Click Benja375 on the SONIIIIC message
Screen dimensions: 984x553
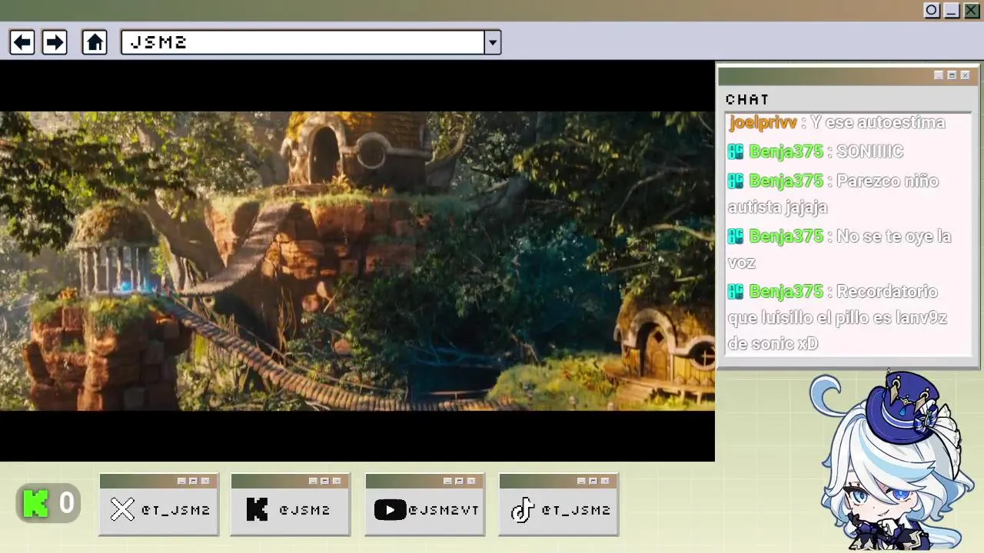point(786,151)
